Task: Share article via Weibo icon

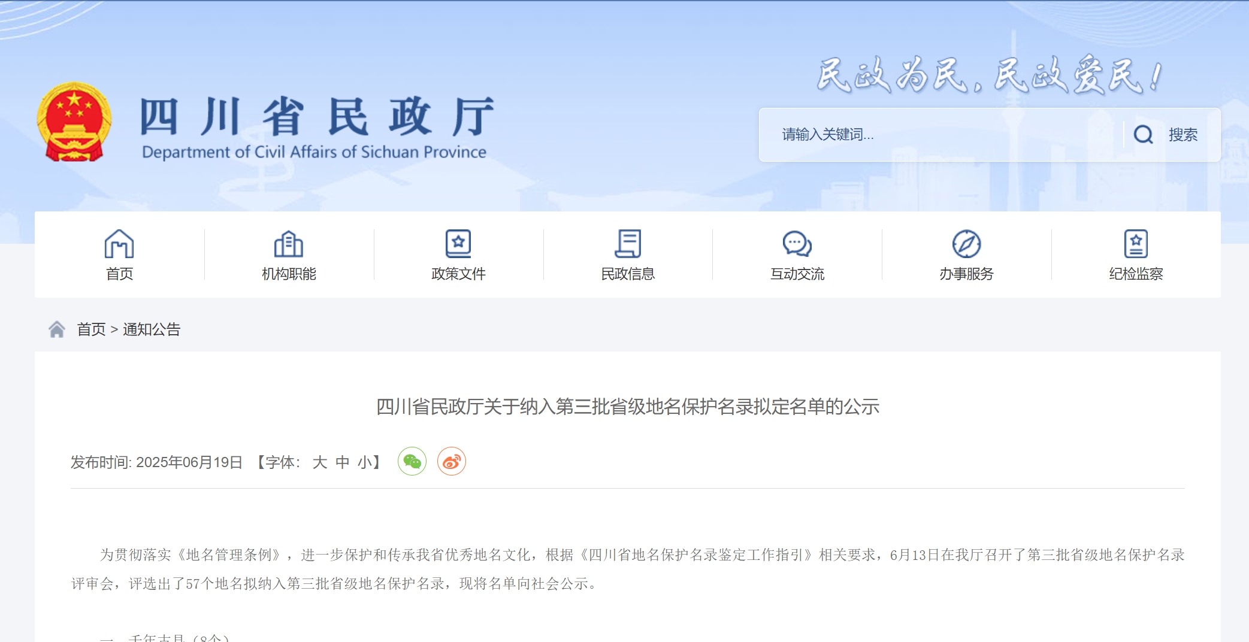Action: pos(452,462)
